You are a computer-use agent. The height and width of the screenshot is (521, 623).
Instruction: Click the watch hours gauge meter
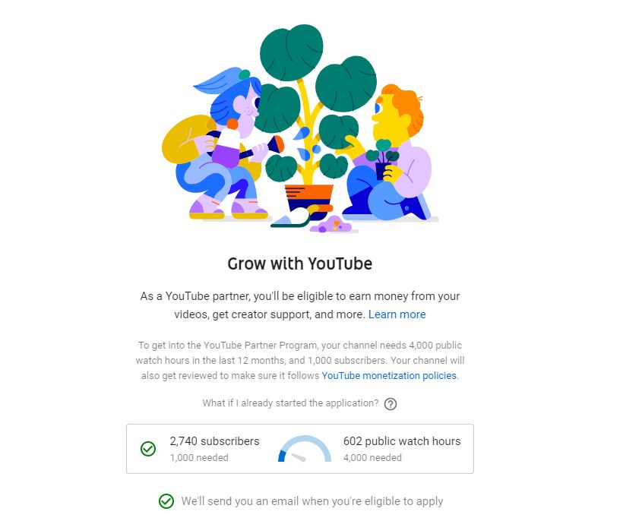click(x=305, y=449)
